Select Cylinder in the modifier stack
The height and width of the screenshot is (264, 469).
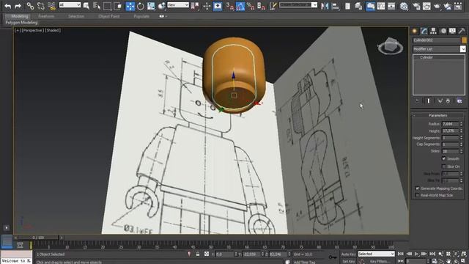click(426, 57)
